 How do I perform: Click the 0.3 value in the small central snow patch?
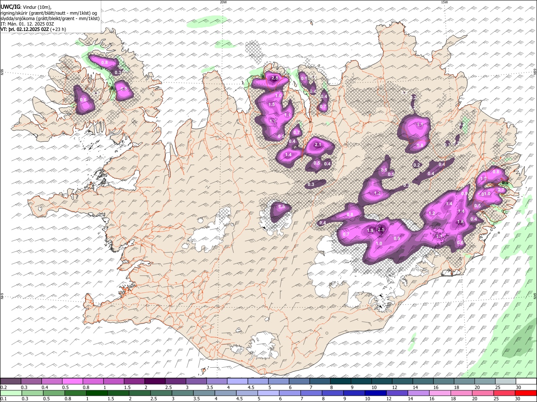point(311,184)
